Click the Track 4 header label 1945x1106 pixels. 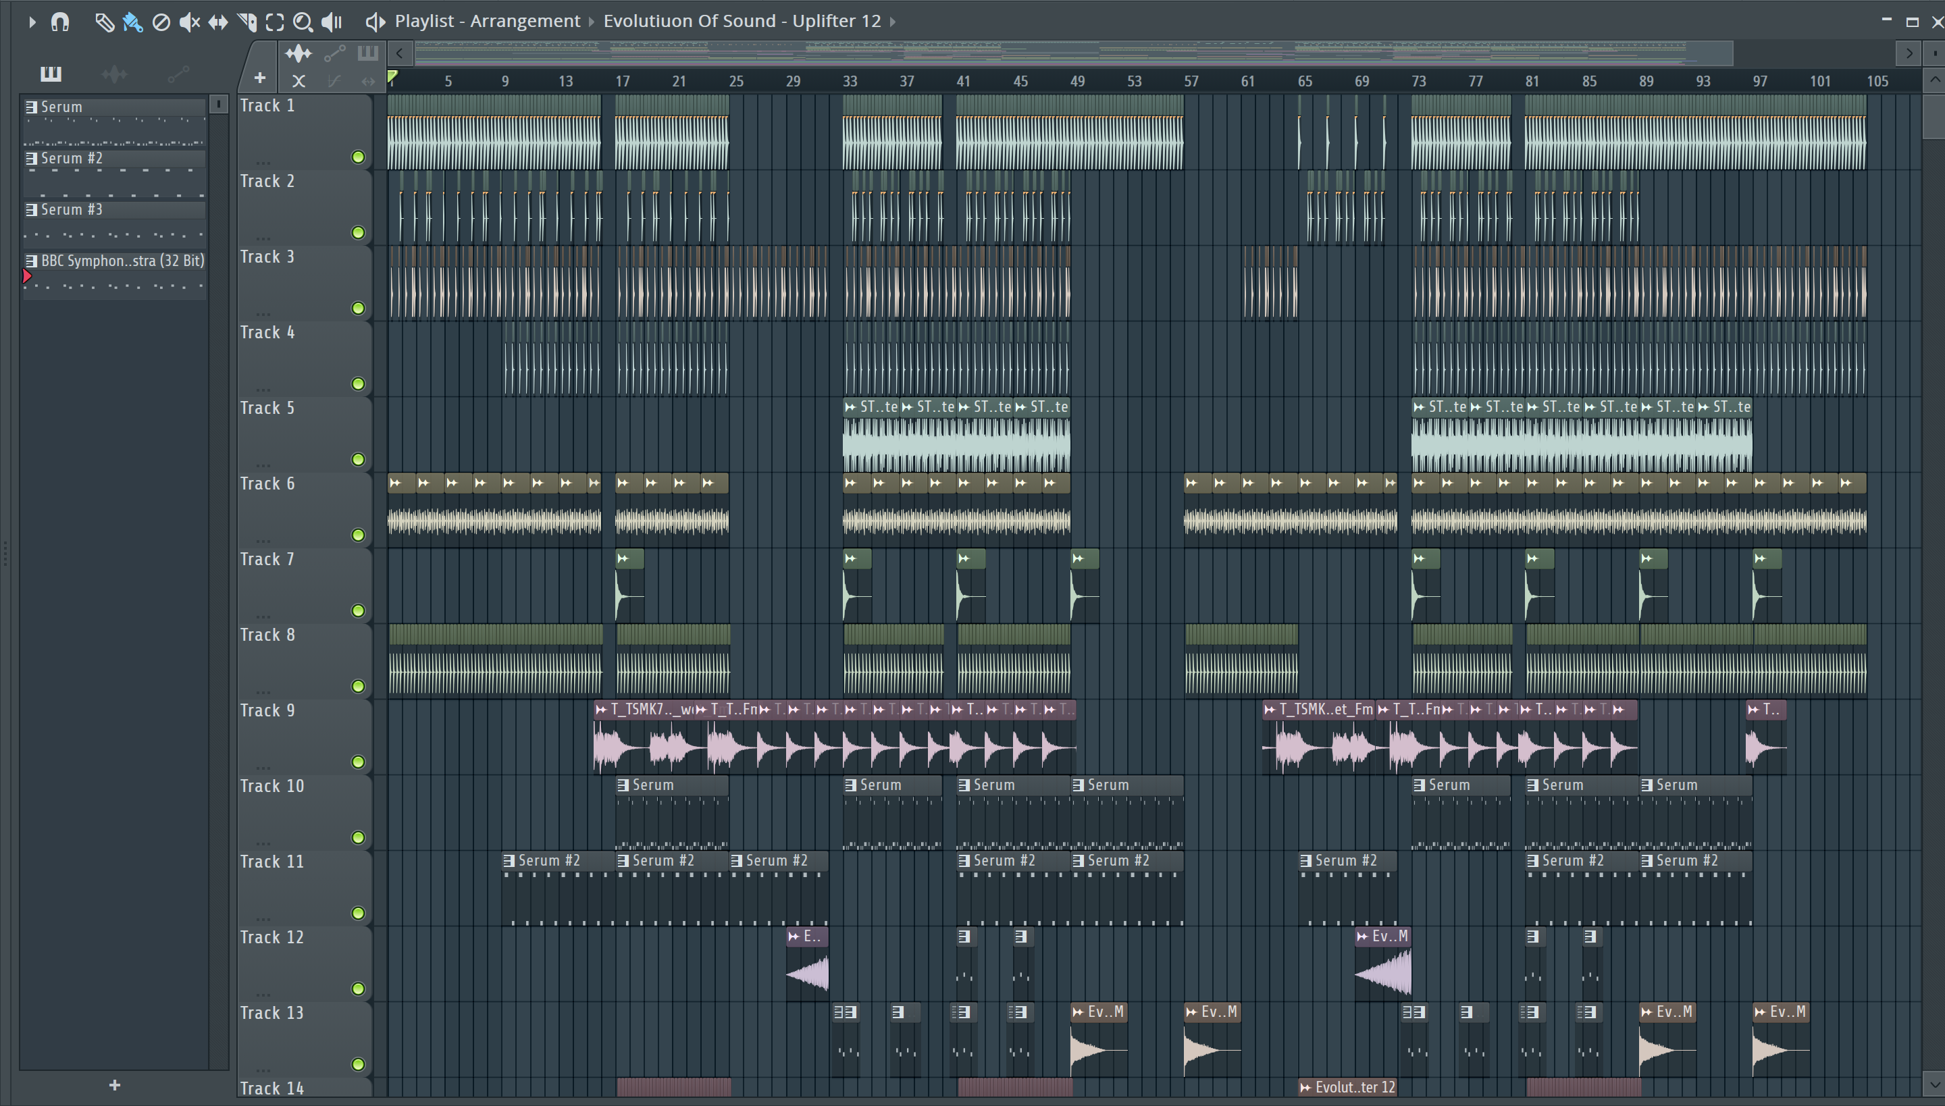click(x=267, y=333)
